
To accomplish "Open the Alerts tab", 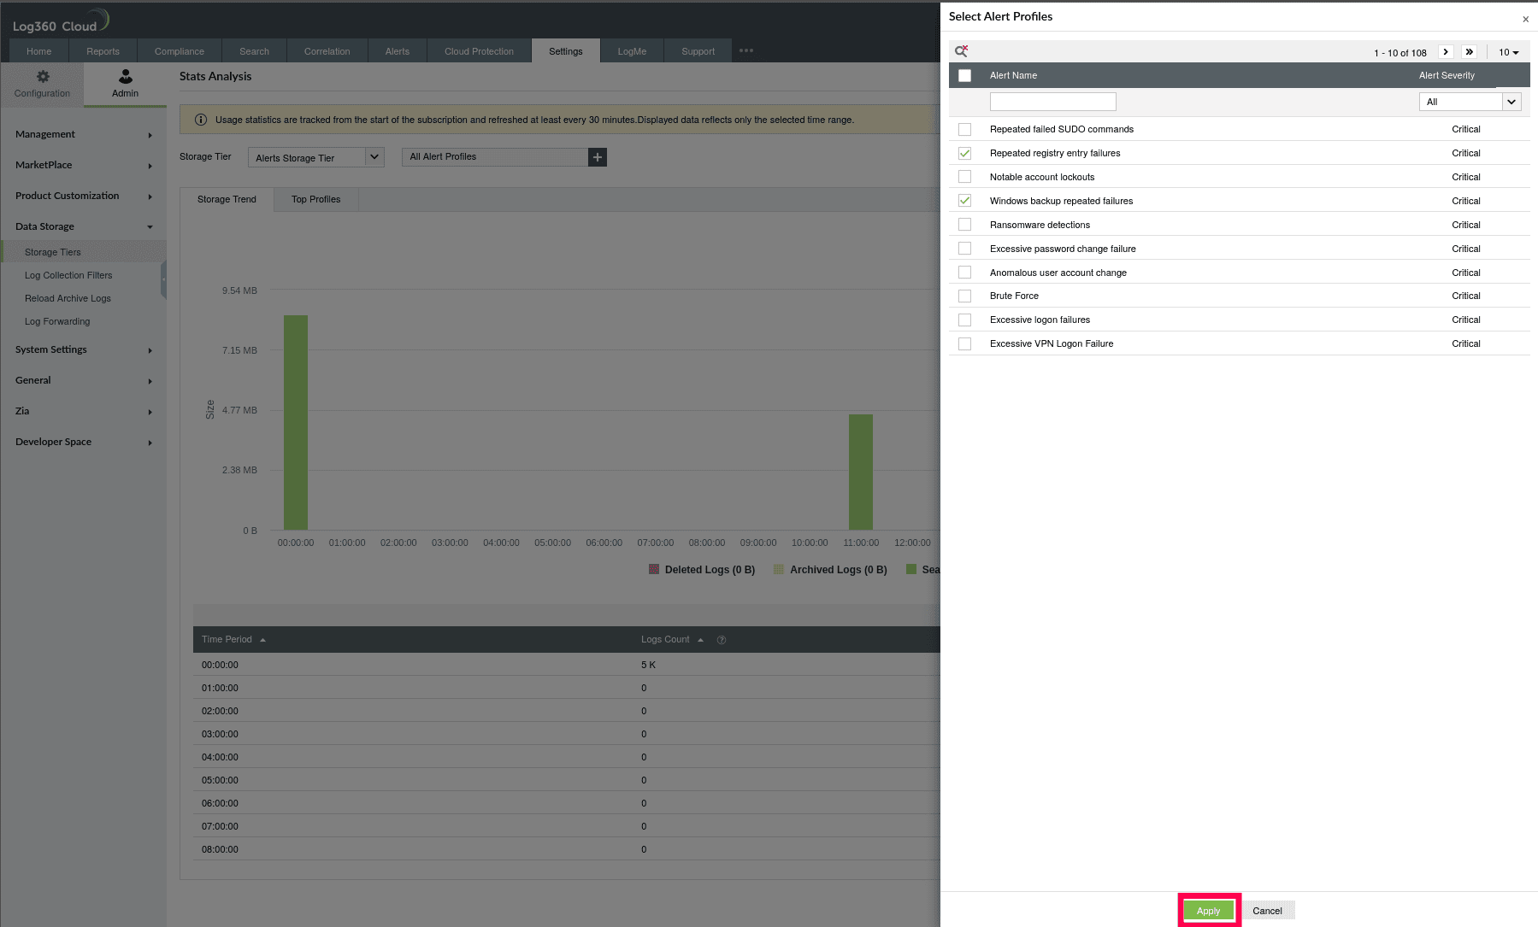I will [398, 51].
